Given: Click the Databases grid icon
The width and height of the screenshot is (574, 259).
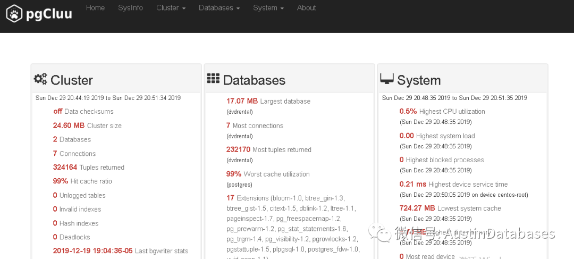Looking at the screenshot, I should (213, 79).
